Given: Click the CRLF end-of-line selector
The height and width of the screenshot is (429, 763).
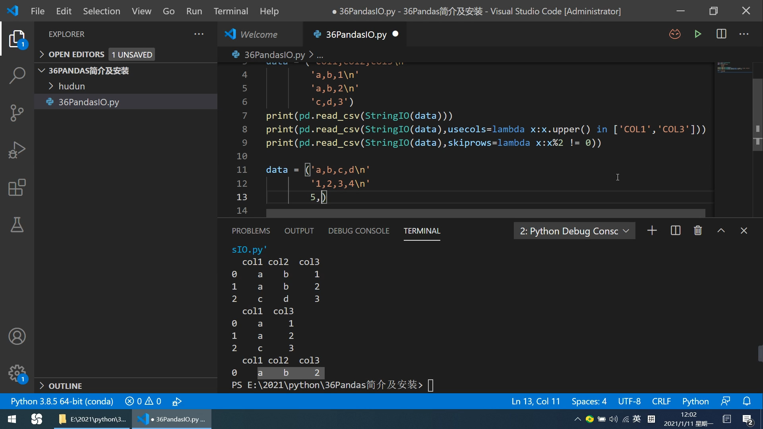Looking at the screenshot, I should (x=661, y=402).
